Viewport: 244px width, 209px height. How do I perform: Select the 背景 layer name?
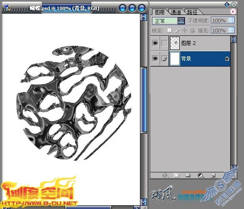(186, 59)
